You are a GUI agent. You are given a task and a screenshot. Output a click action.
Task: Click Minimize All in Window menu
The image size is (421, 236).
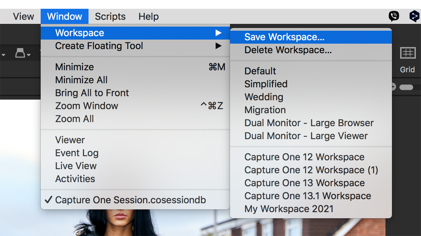point(81,80)
